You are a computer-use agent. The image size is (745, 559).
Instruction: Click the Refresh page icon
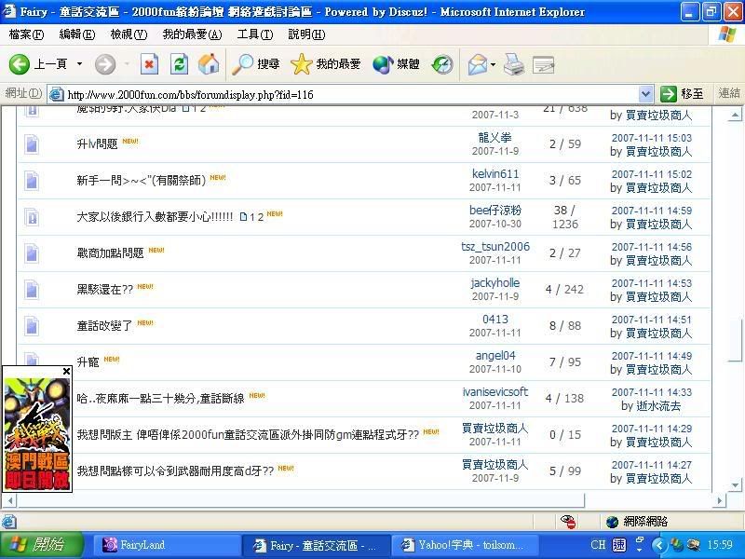[179, 64]
